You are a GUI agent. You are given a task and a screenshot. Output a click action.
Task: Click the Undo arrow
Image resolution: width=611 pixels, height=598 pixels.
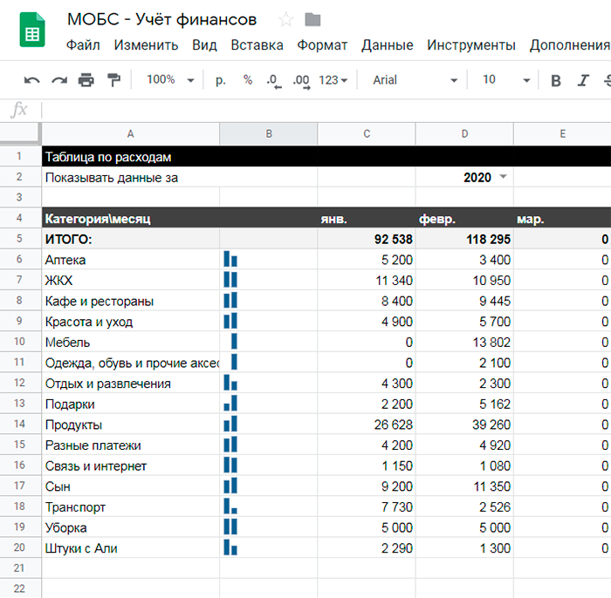32,80
